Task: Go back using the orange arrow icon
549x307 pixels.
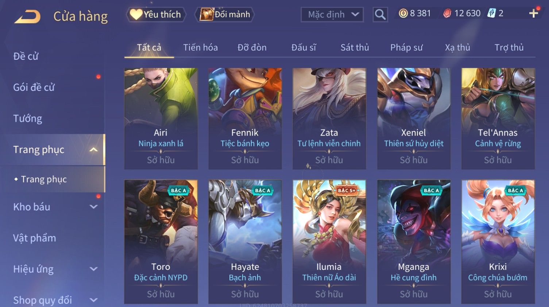Action: point(27,17)
